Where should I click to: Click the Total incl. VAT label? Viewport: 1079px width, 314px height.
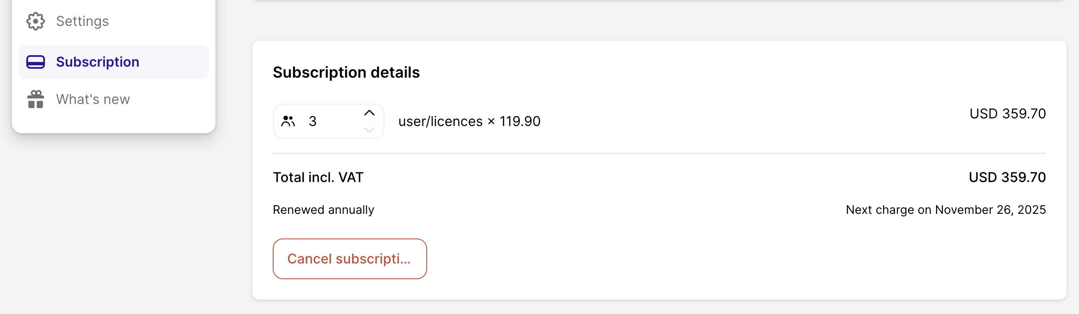[x=318, y=177]
